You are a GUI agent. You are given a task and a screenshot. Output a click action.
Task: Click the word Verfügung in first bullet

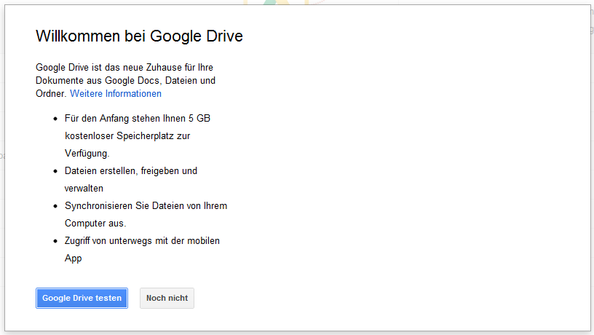coord(87,154)
